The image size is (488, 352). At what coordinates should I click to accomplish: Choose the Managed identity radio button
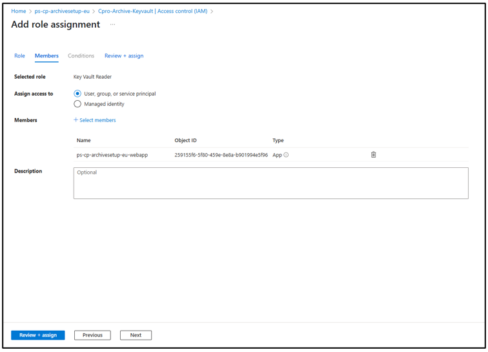point(77,104)
